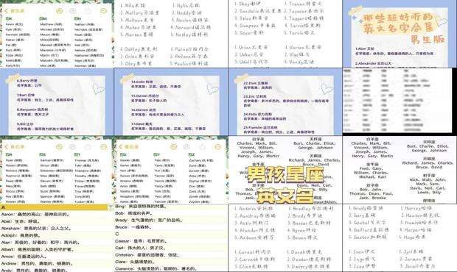Tap the share icon in the Xander/Zachary note
Screen dimensions: 457x272
(202, 147)
